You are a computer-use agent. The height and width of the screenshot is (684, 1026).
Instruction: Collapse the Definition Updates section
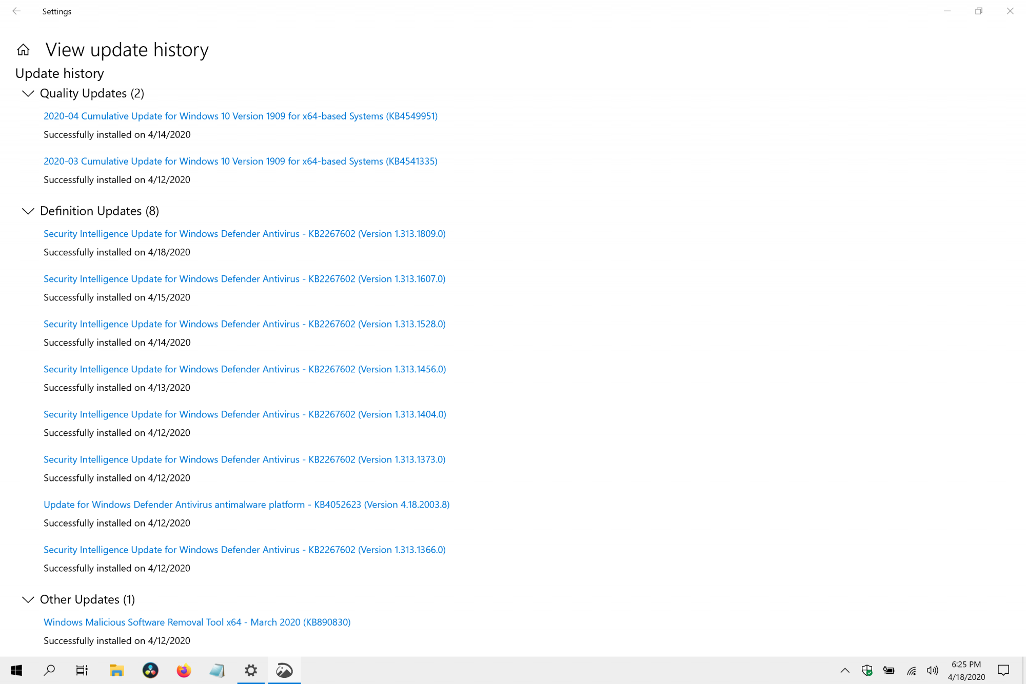tap(28, 211)
